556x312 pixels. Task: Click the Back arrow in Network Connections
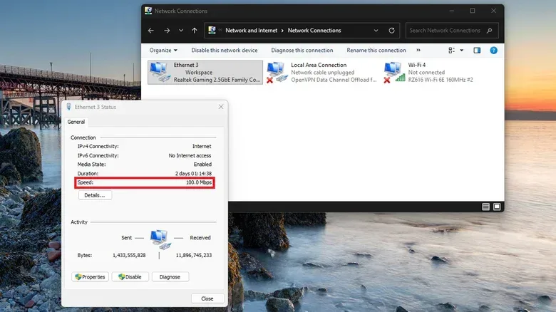click(150, 31)
